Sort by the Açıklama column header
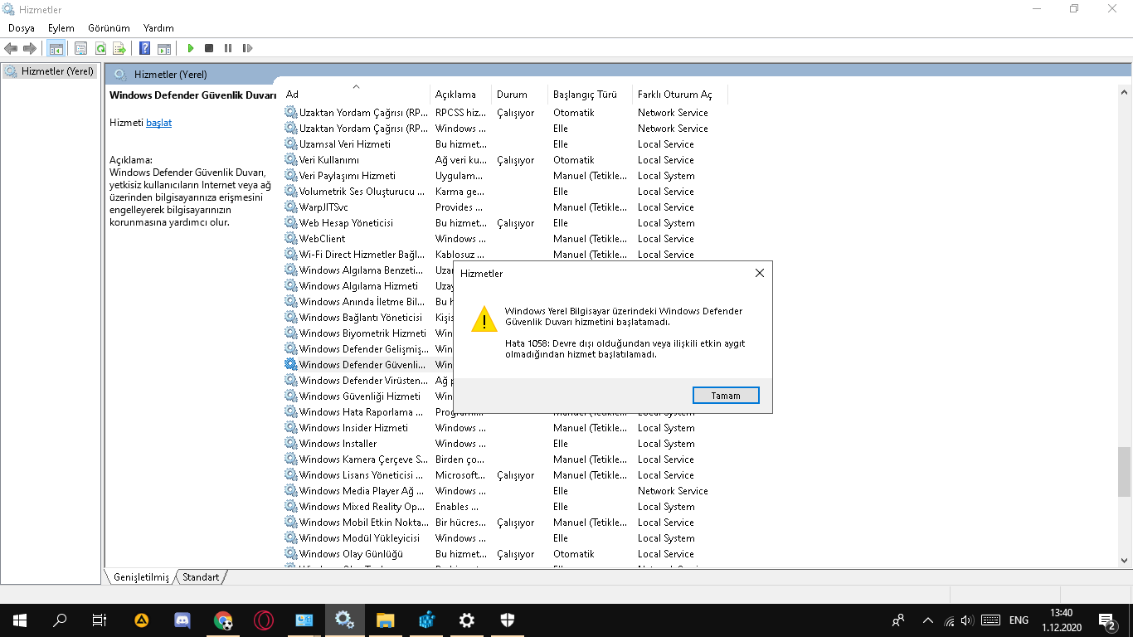Screen dimensions: 1133x637 (460, 95)
